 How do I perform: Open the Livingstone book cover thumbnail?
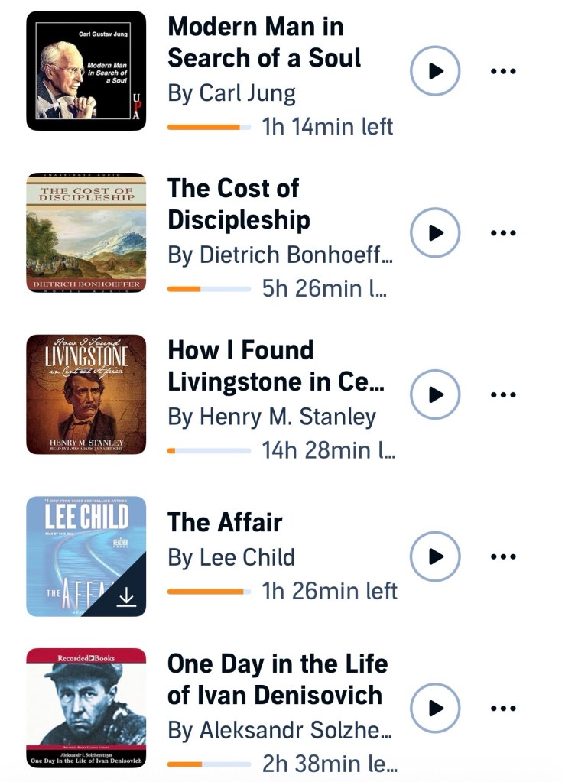tap(86, 394)
